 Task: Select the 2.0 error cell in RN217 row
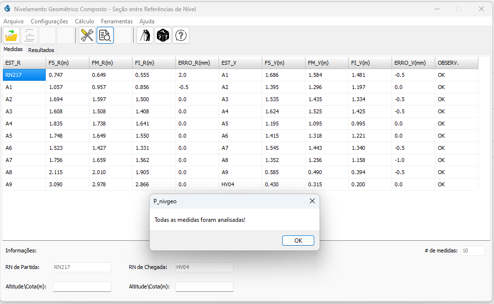[x=197, y=75]
